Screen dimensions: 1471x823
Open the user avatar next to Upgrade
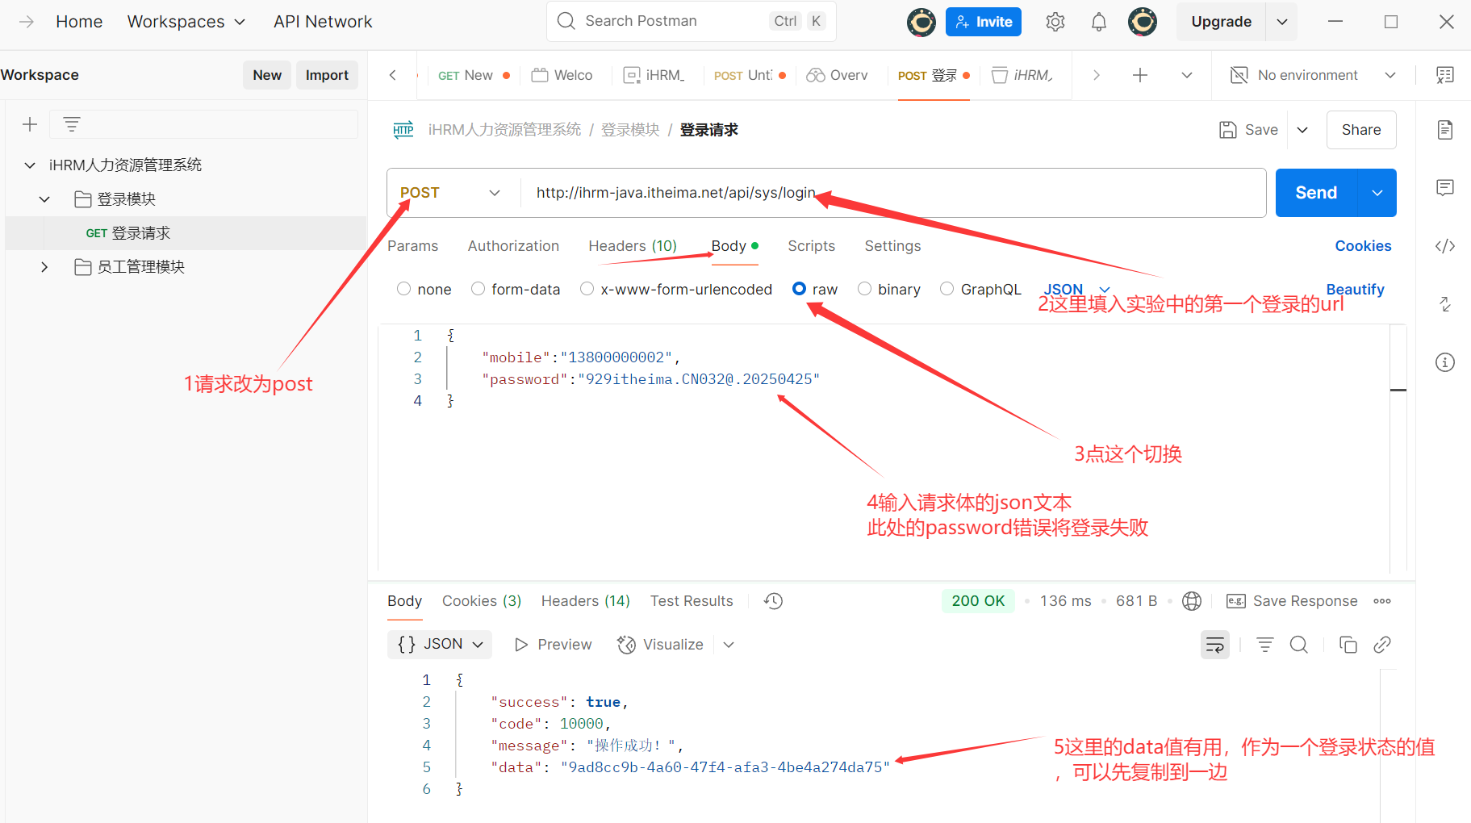click(1143, 22)
